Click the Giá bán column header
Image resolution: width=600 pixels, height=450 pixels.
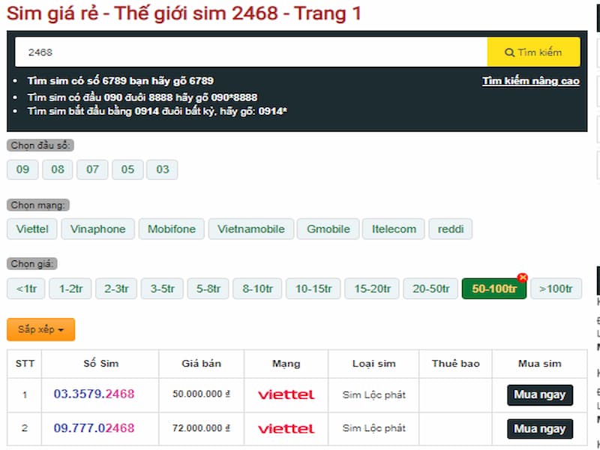click(x=201, y=364)
